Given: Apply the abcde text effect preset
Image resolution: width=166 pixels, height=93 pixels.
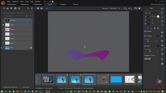Looking at the screenshot, I should 148,59.
